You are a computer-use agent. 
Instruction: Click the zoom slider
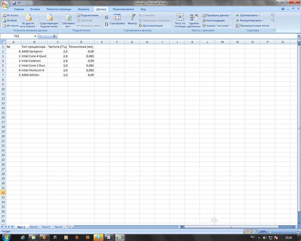284,231
